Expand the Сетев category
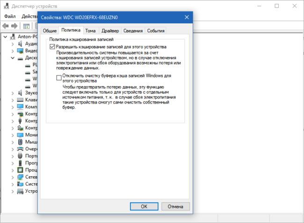This screenshot has width=304, height=223. point(13,177)
